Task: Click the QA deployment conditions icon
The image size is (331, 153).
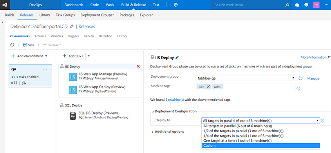Action: pos(24,83)
